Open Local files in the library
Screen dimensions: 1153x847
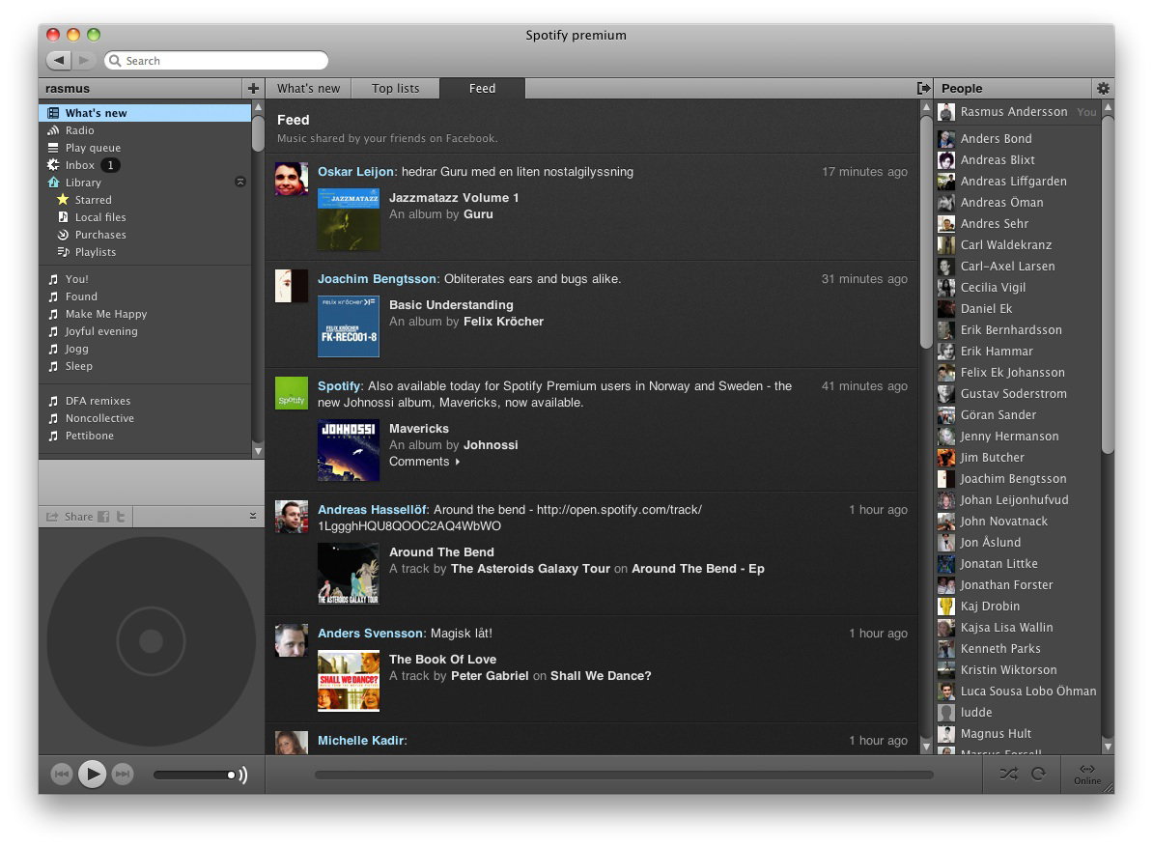click(x=144, y=217)
